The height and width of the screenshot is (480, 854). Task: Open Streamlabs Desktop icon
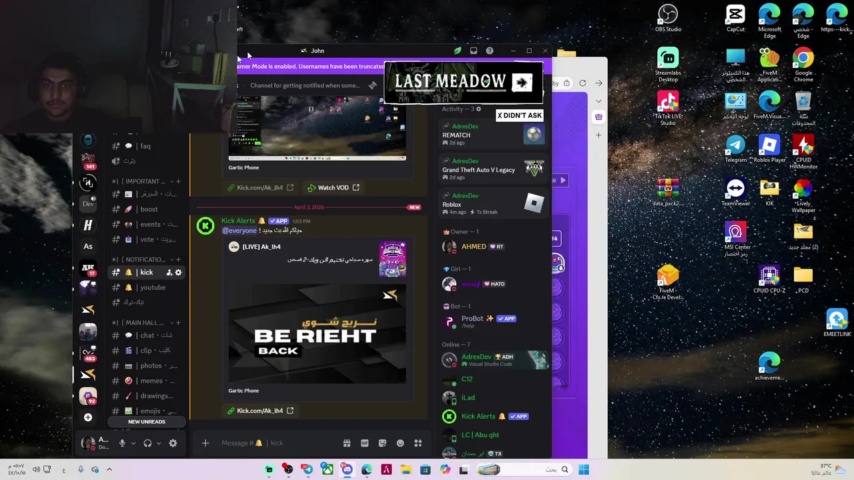668,65
